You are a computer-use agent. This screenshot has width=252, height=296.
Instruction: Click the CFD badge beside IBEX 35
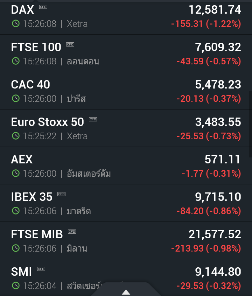61,194
